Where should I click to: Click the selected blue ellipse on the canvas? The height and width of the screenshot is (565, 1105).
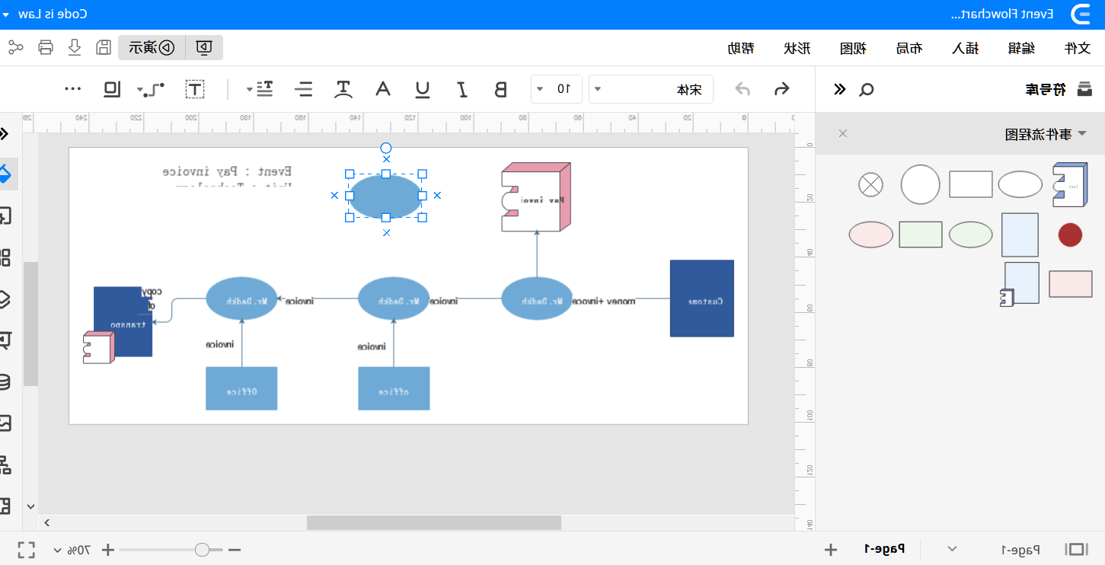click(386, 196)
